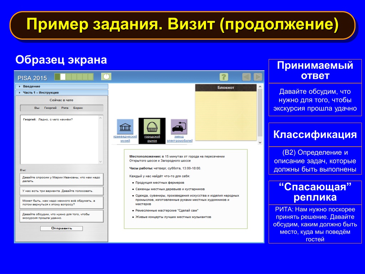Click chat window scrollbar up arrow

(101, 118)
